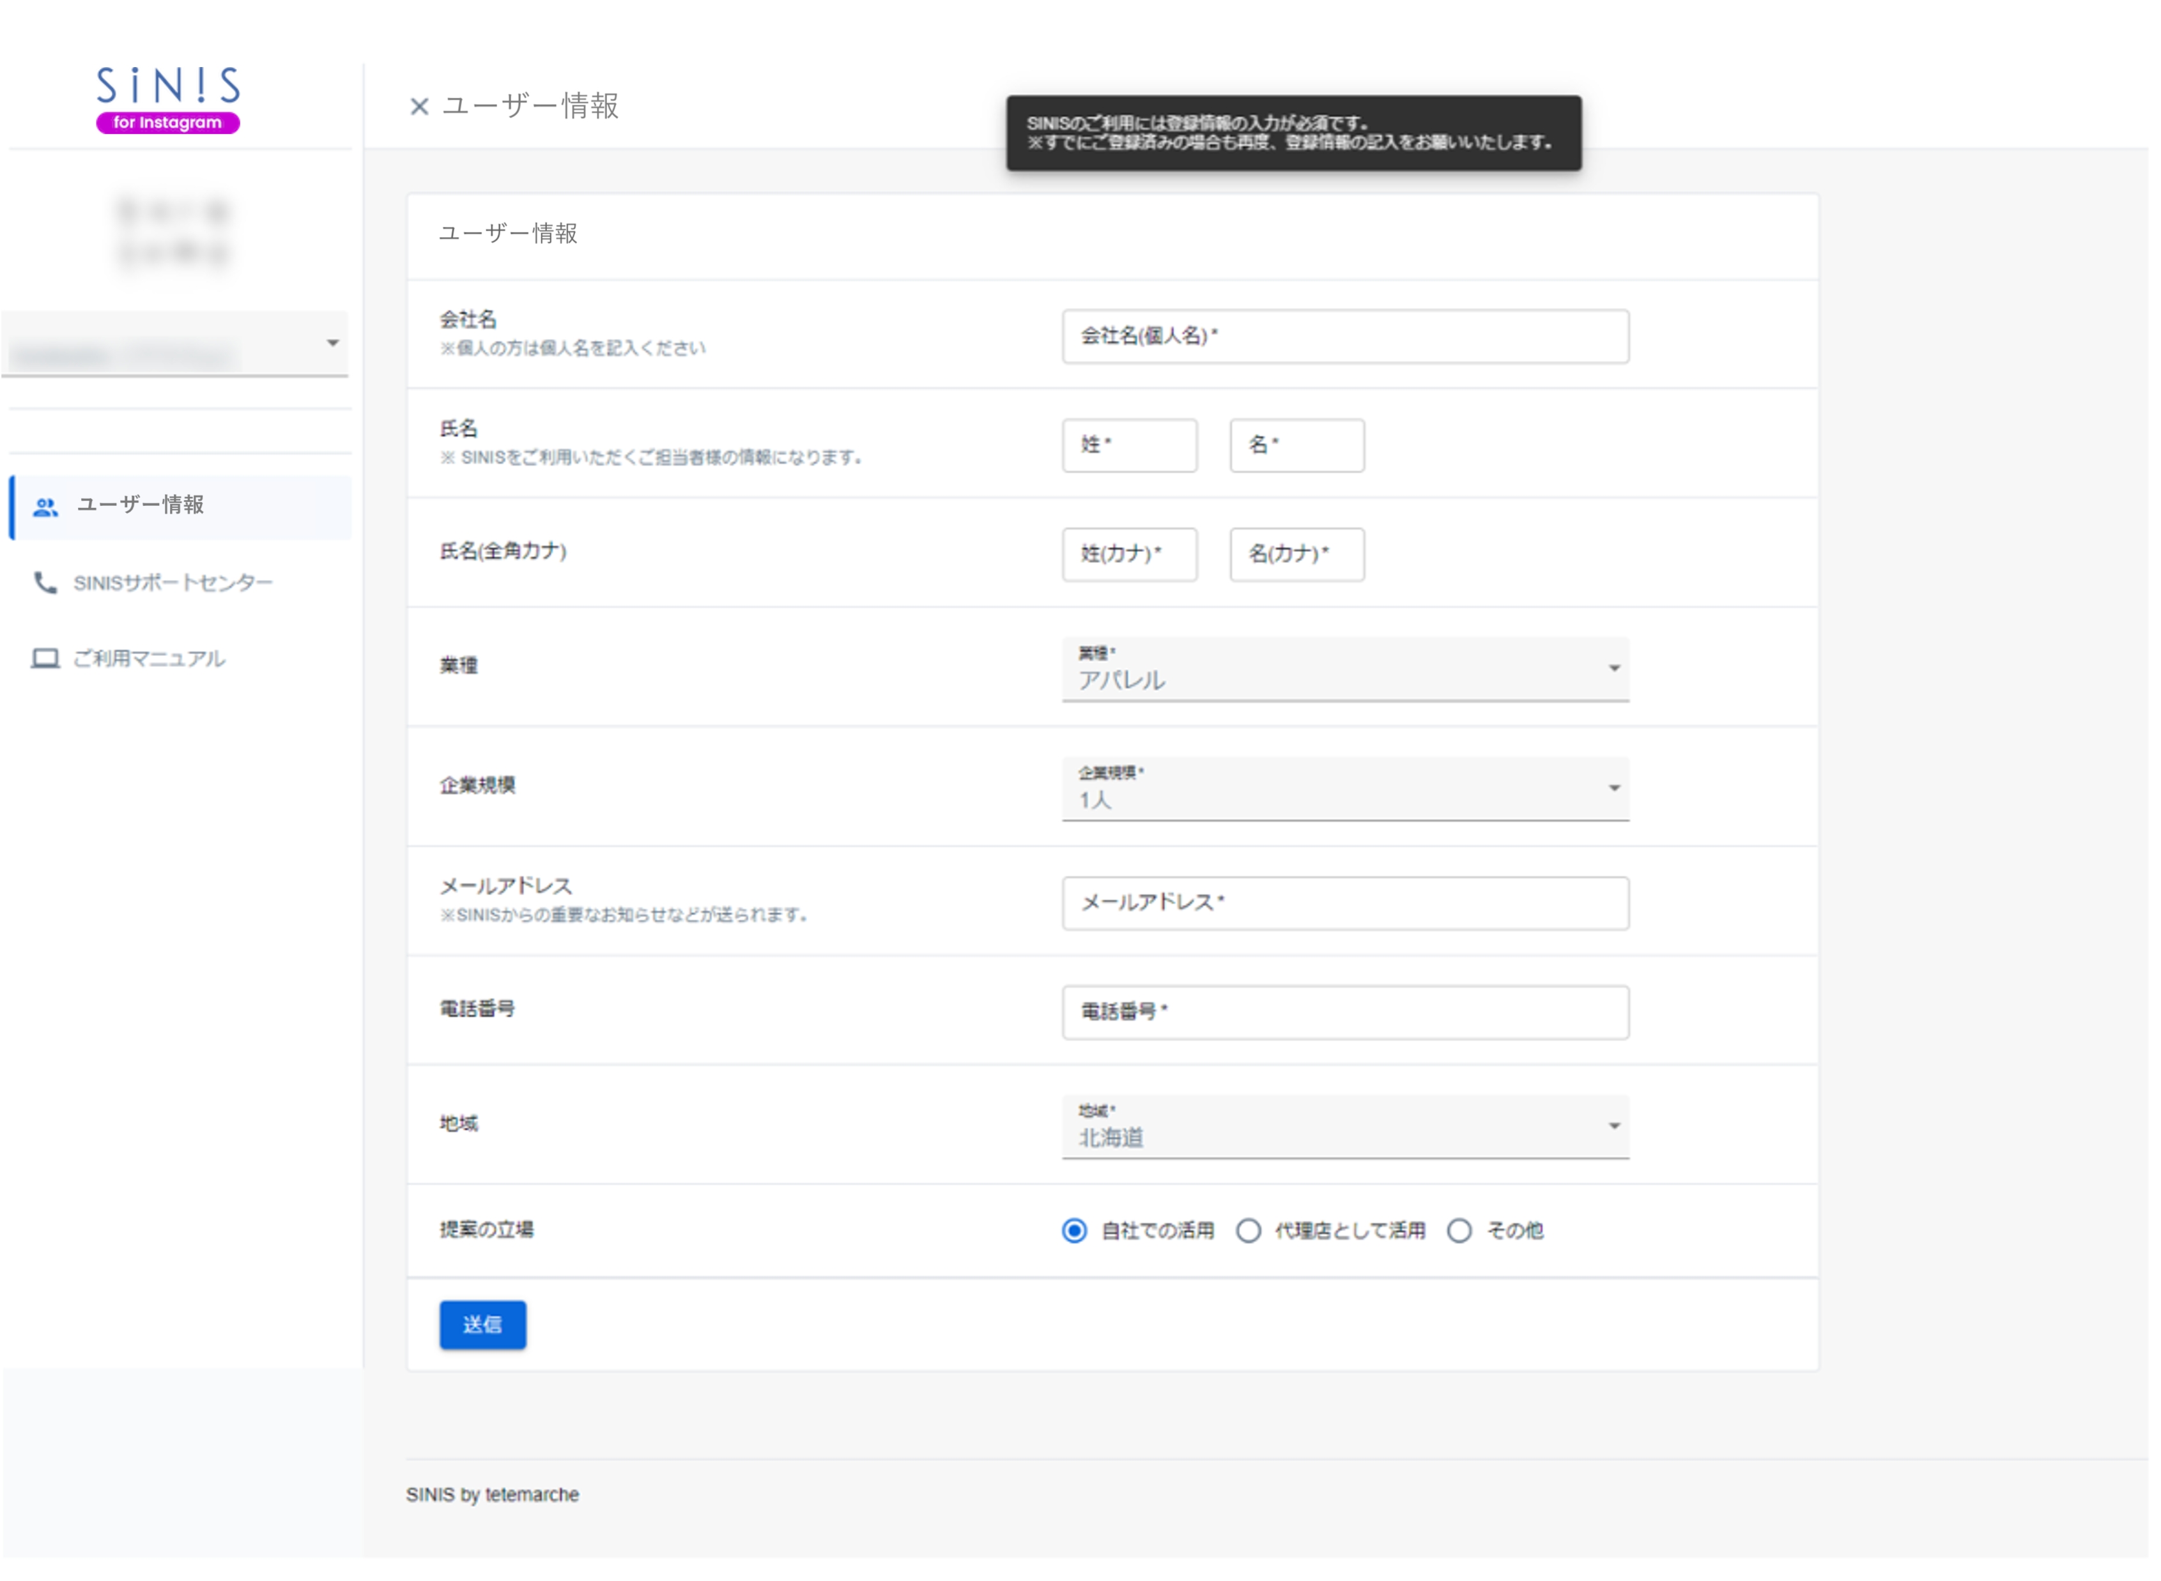Click the 電話番号 input field

[1344, 1012]
